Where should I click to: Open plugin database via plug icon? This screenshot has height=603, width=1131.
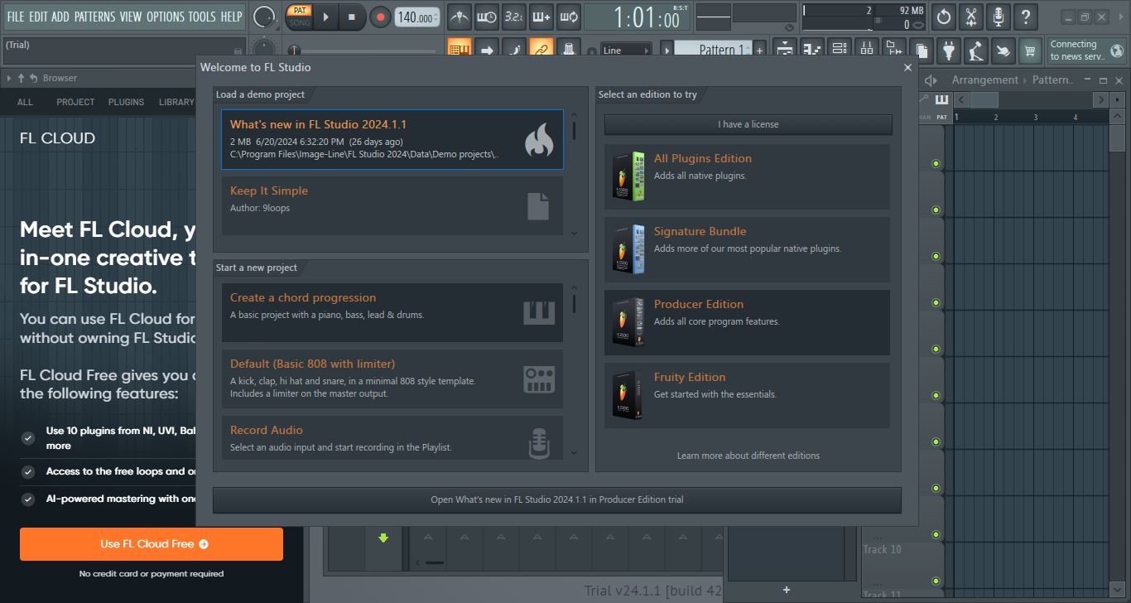(x=949, y=51)
